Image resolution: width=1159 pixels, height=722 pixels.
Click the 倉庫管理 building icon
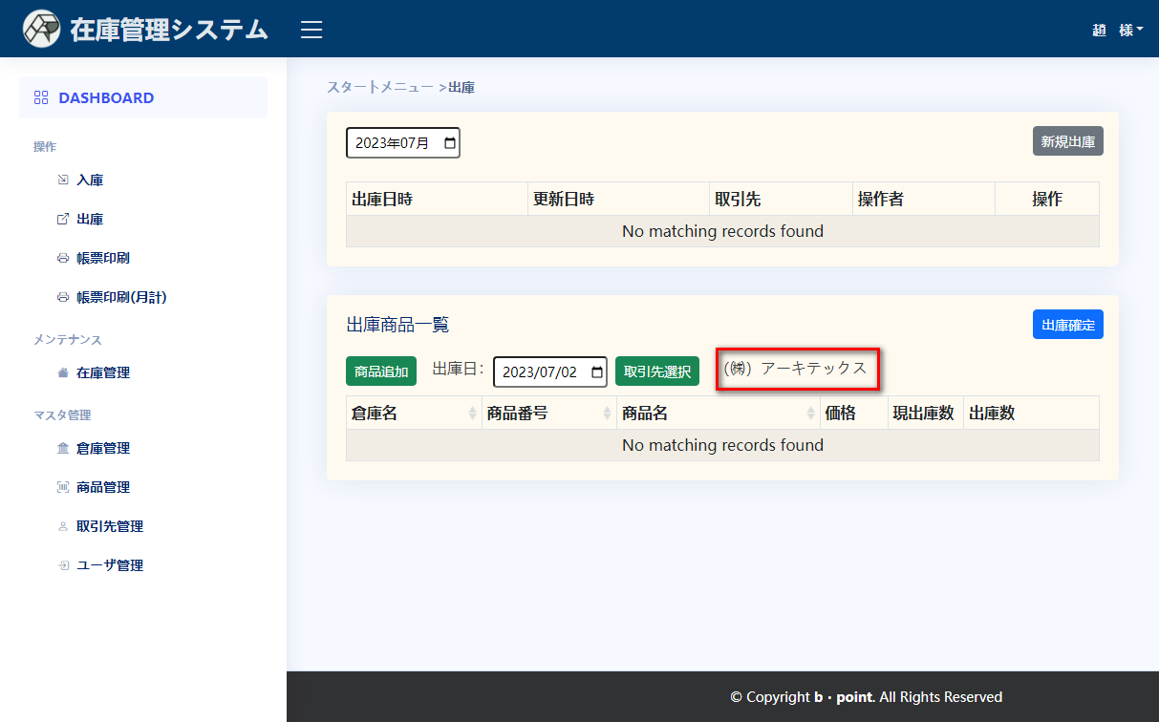pyautogui.click(x=63, y=448)
